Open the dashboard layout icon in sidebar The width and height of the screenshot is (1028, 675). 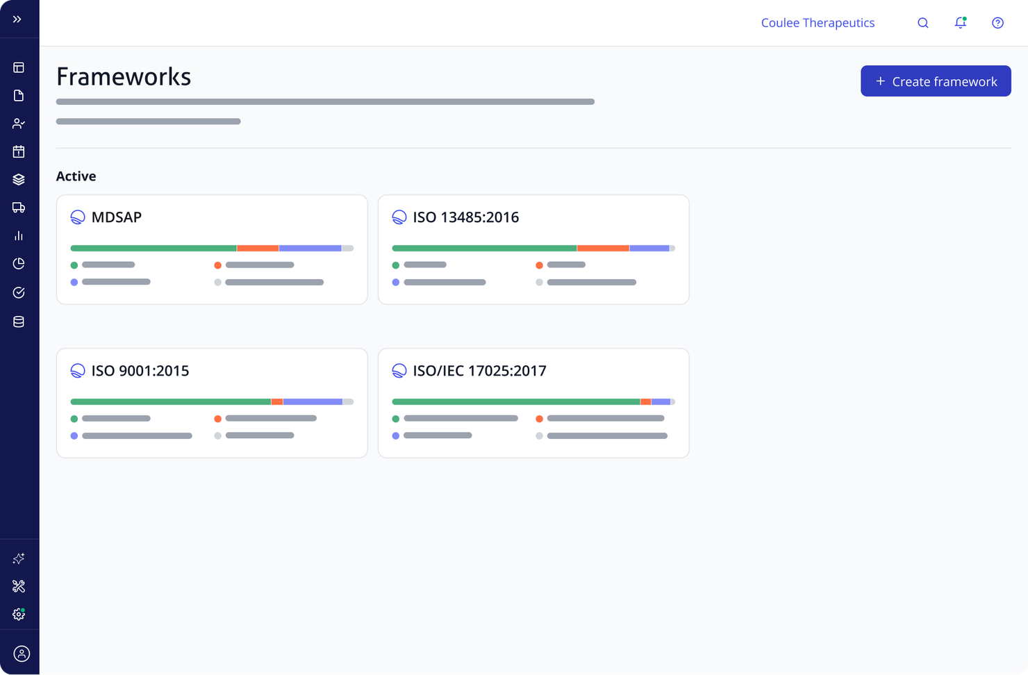click(19, 67)
